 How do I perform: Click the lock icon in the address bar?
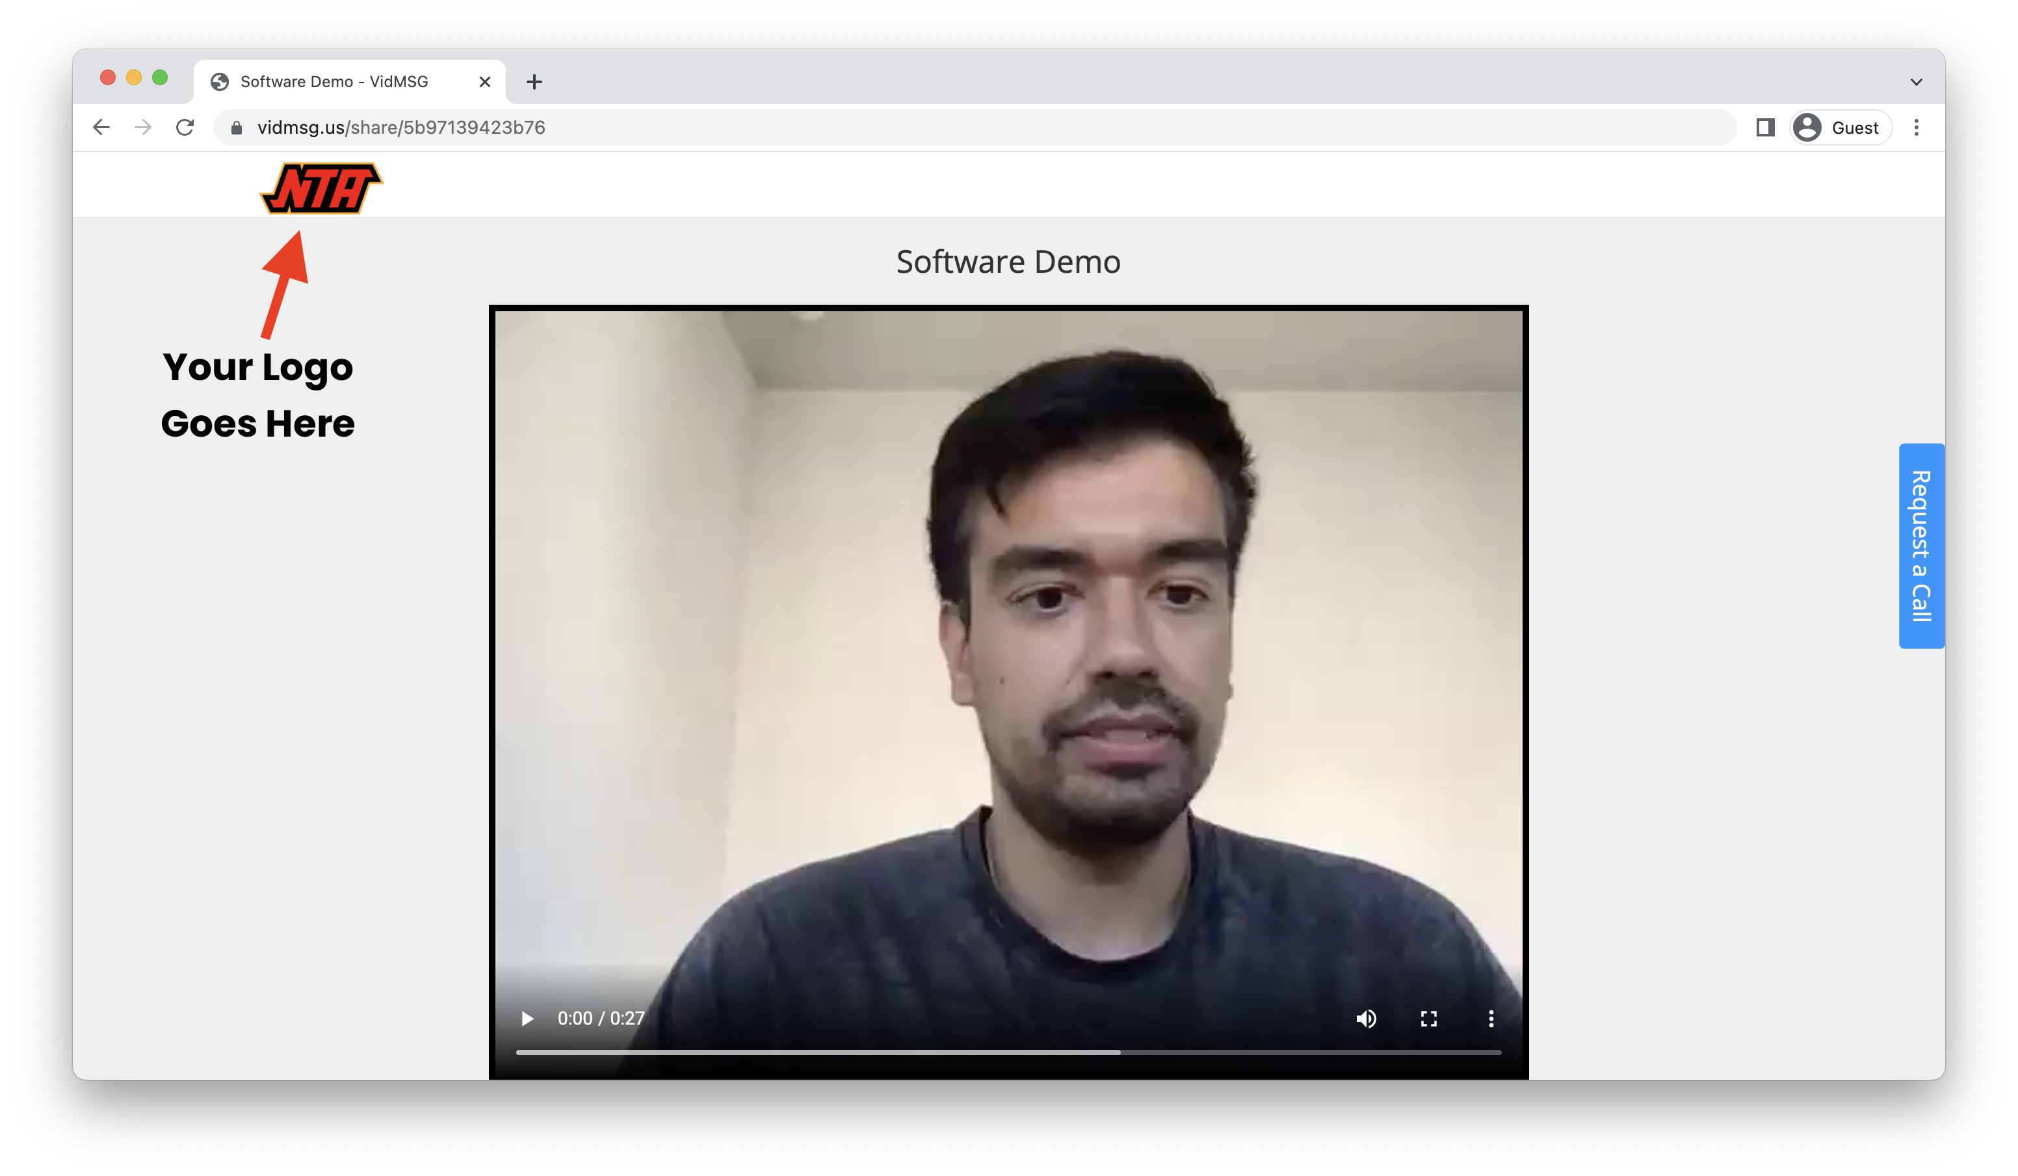pos(236,127)
